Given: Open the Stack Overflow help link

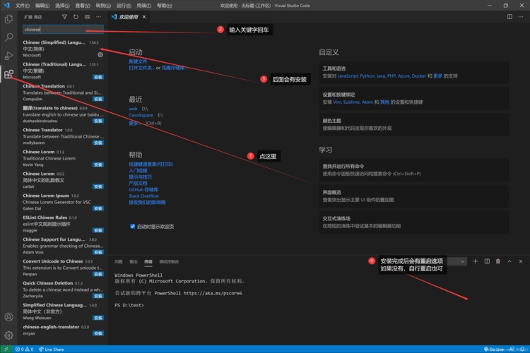Looking at the screenshot, I should coord(143,196).
